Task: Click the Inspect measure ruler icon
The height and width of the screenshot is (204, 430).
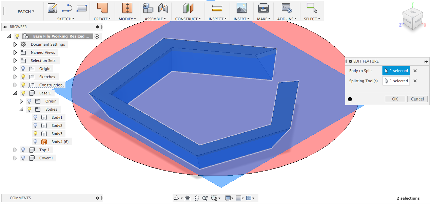Action: (x=217, y=8)
